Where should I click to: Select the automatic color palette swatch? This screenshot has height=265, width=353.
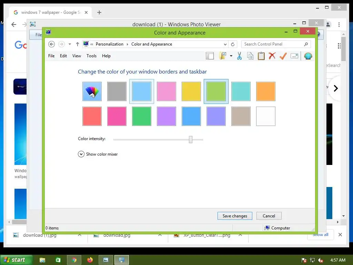click(92, 91)
